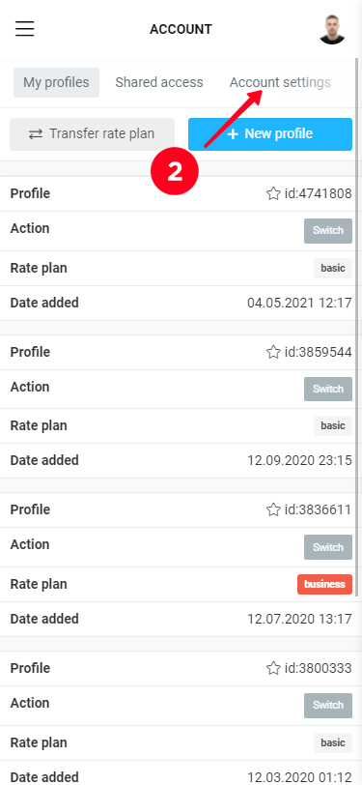Open the Account settings tab

coord(280,82)
